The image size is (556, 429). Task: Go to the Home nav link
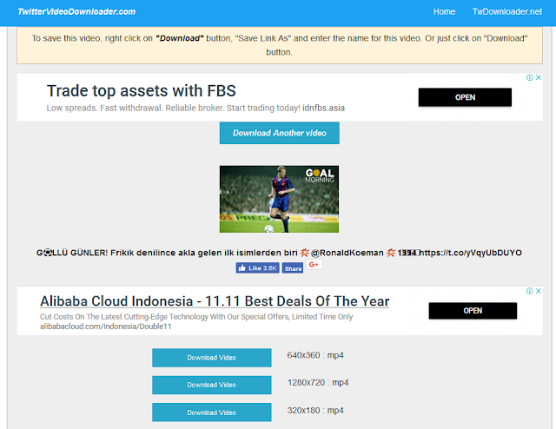444,11
